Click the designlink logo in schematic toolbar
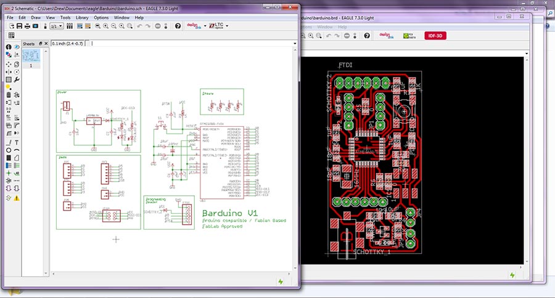This screenshot has height=298, width=555. click(x=194, y=26)
